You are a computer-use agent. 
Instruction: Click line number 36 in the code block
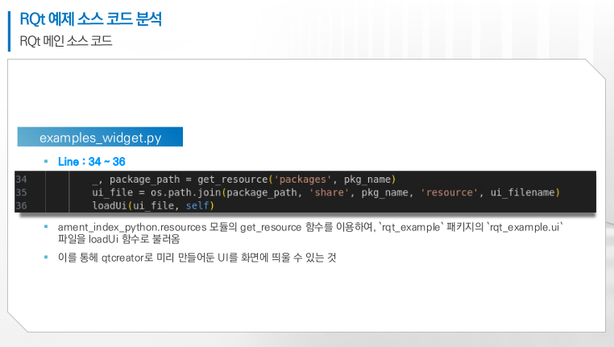click(x=21, y=205)
